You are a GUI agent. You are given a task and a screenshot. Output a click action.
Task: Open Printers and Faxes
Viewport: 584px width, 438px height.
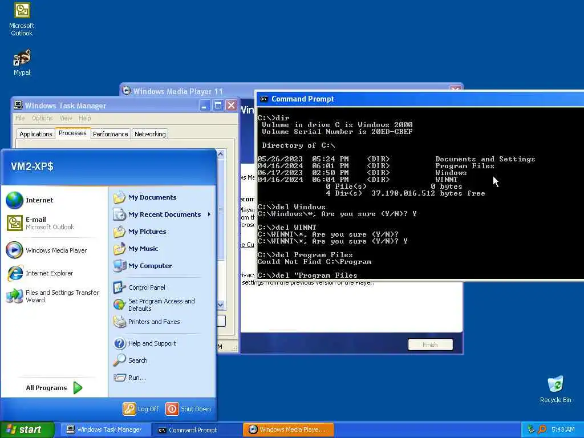point(147,322)
